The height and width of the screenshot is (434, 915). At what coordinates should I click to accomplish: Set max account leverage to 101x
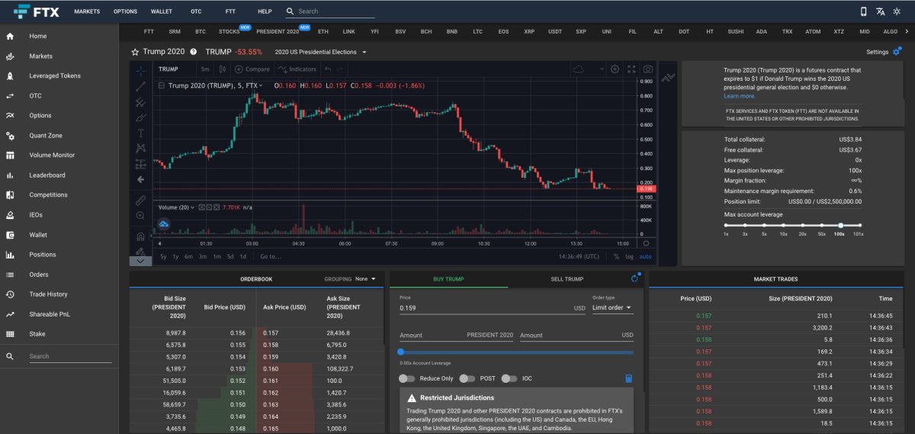(x=859, y=225)
